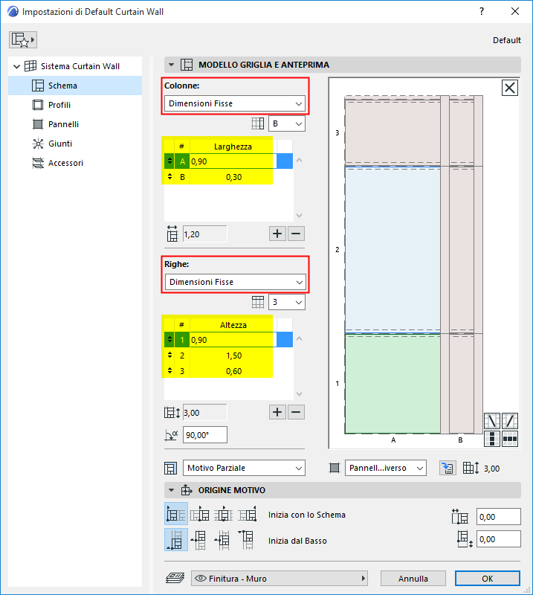Viewport: 533px width, 595px height.
Task: Close preview with X button
Action: 509,88
